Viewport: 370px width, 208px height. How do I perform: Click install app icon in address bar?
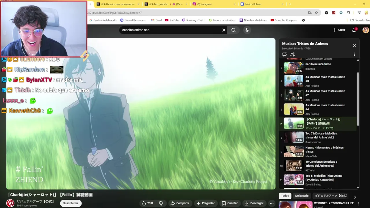310,13
